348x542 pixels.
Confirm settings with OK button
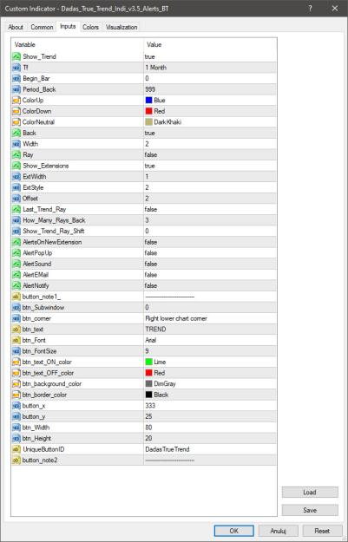pyautogui.click(x=233, y=531)
